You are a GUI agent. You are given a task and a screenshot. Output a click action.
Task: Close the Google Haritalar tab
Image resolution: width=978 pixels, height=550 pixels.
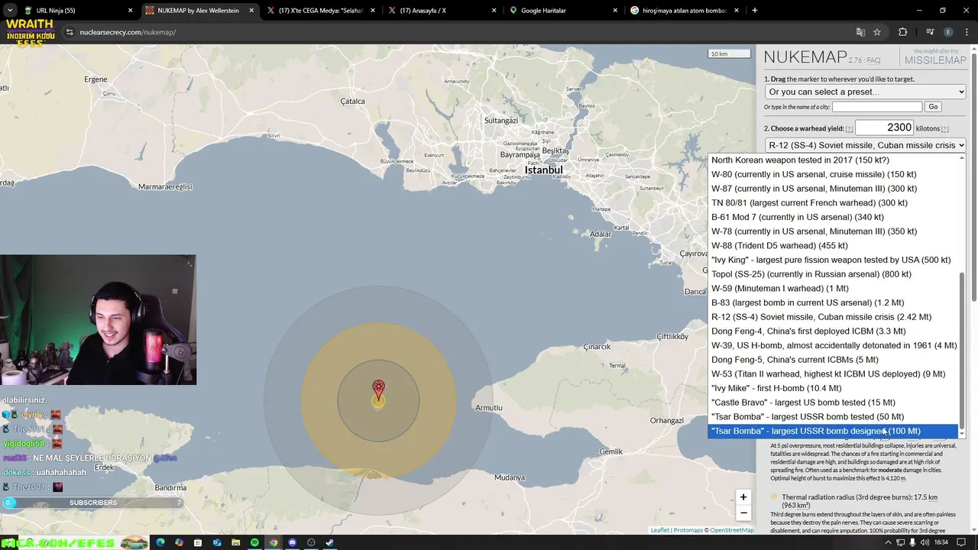click(x=615, y=11)
